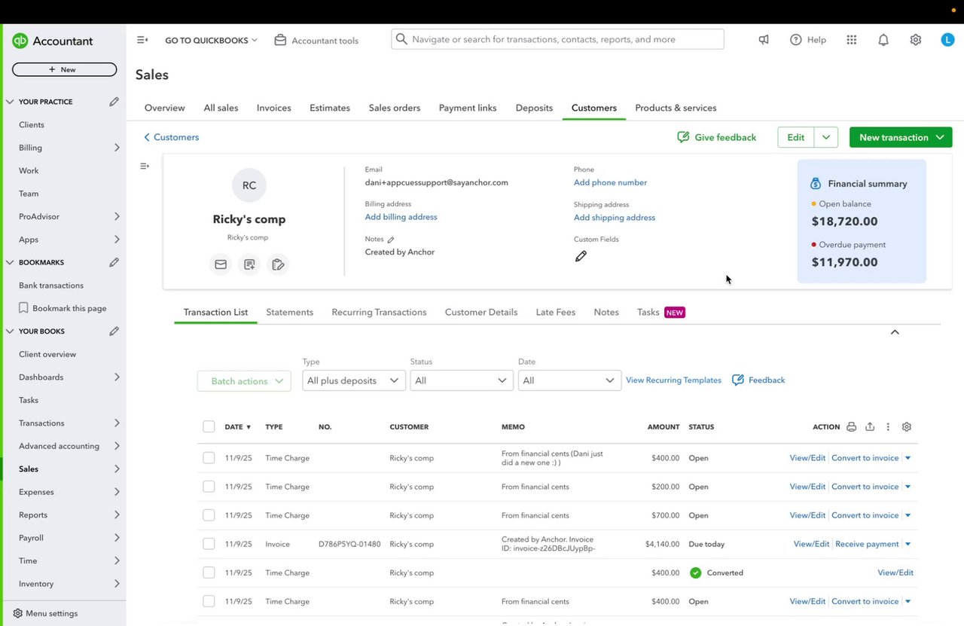Open the Date filter dropdown

[x=569, y=380]
